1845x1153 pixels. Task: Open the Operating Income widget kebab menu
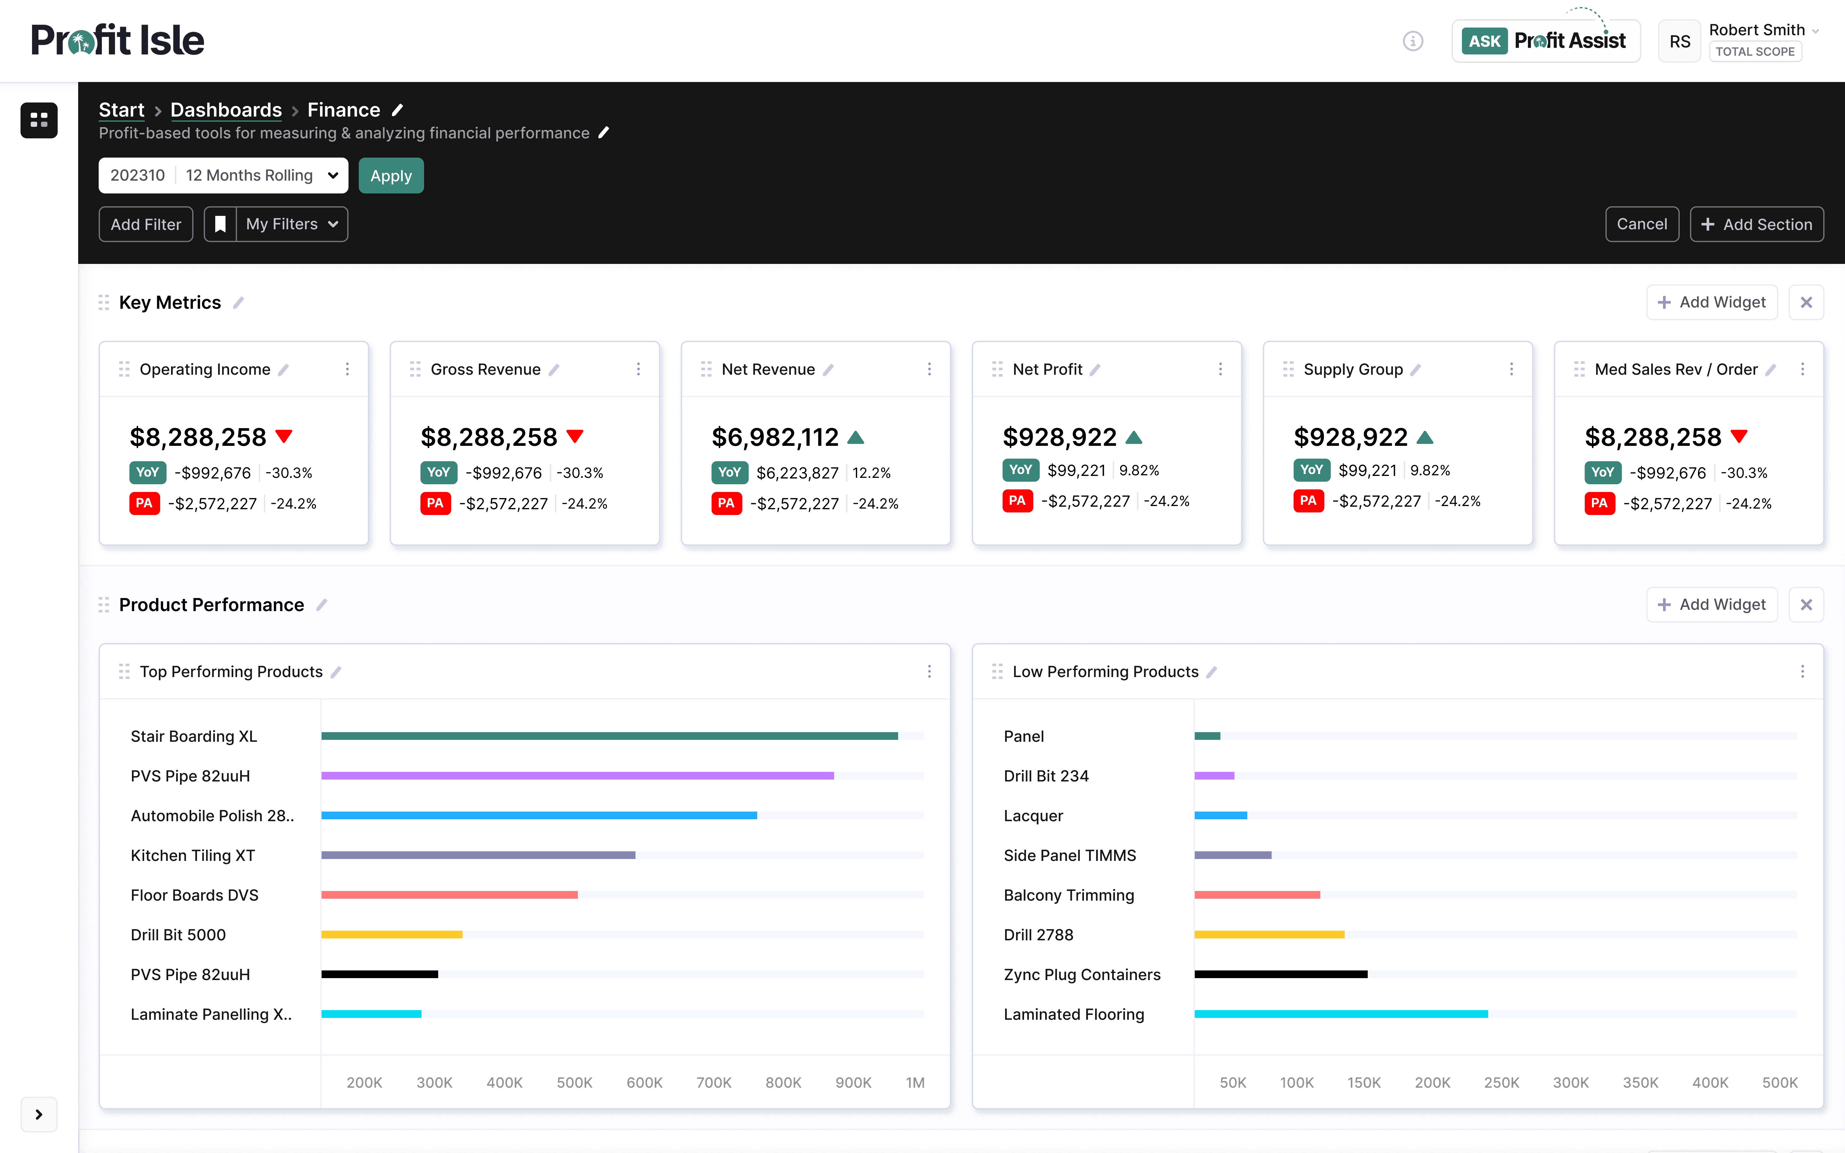click(347, 369)
